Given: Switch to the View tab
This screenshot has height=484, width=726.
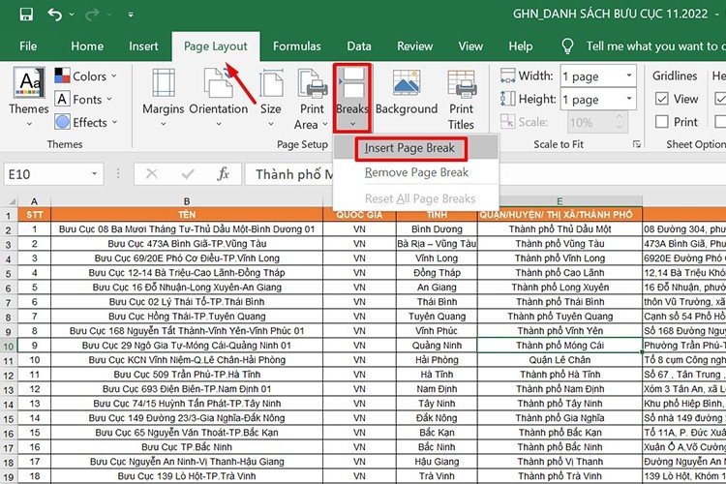Looking at the screenshot, I should 470,45.
